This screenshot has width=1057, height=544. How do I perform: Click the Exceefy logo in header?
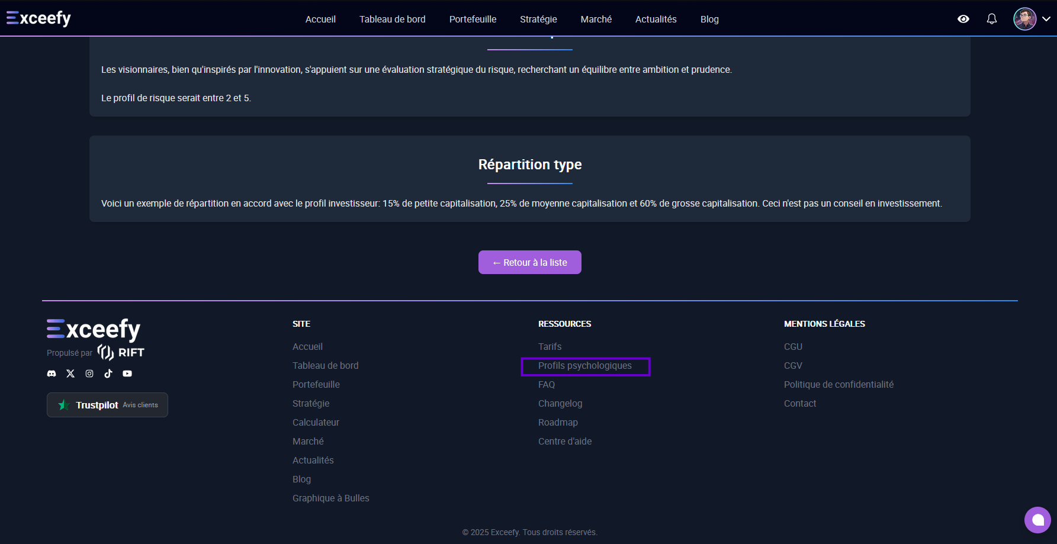pyautogui.click(x=39, y=18)
